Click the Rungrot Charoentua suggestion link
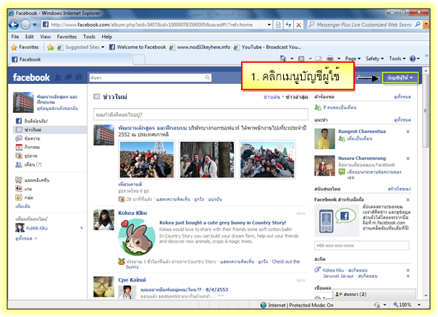This screenshot has width=438, height=317. [362, 131]
